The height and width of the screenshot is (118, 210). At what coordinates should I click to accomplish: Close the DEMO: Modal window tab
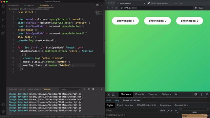(x=176, y=3)
